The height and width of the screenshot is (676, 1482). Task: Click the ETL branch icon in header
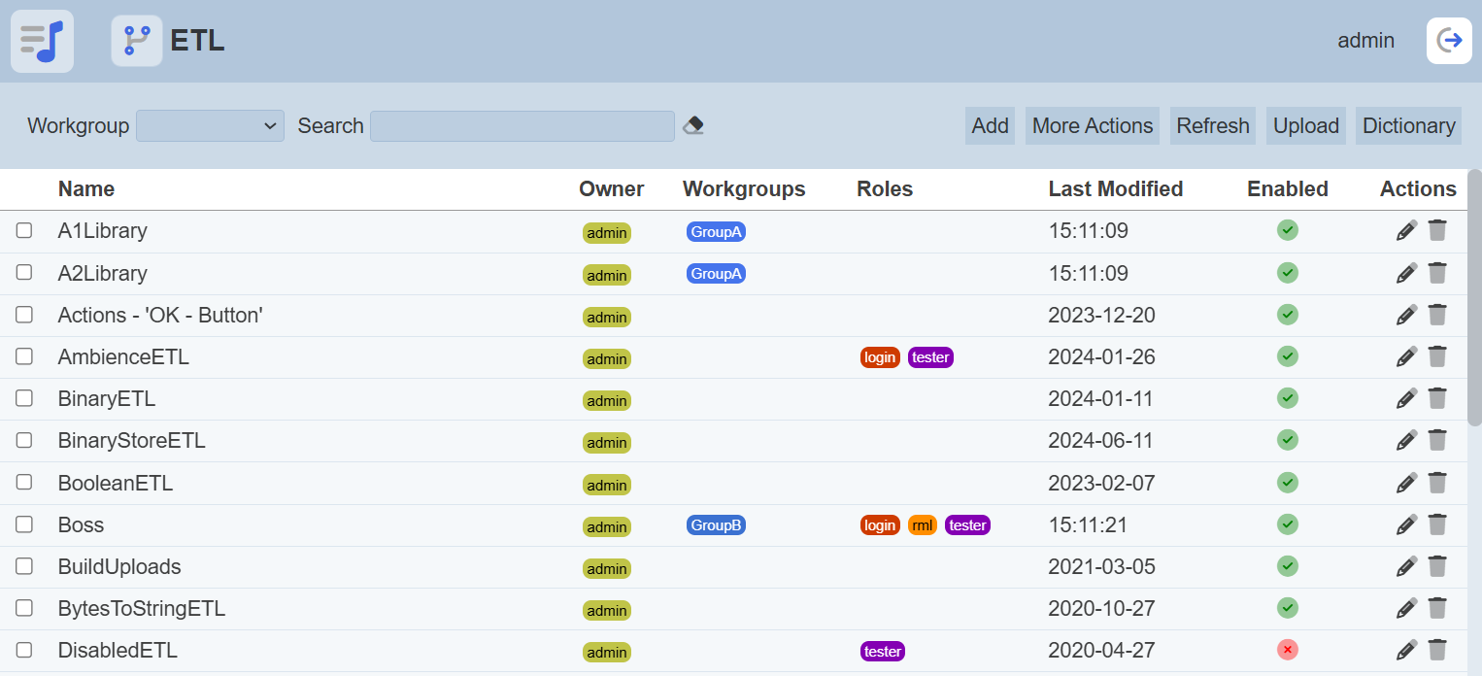click(137, 41)
